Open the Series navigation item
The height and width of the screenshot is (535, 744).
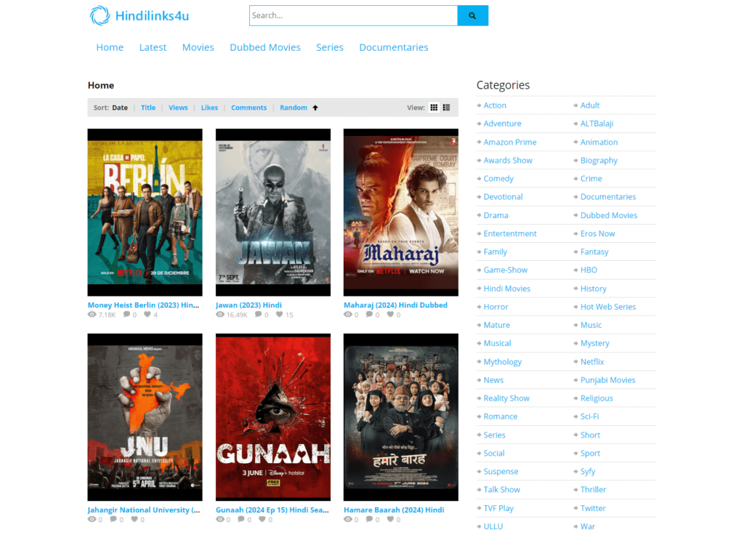click(x=329, y=47)
